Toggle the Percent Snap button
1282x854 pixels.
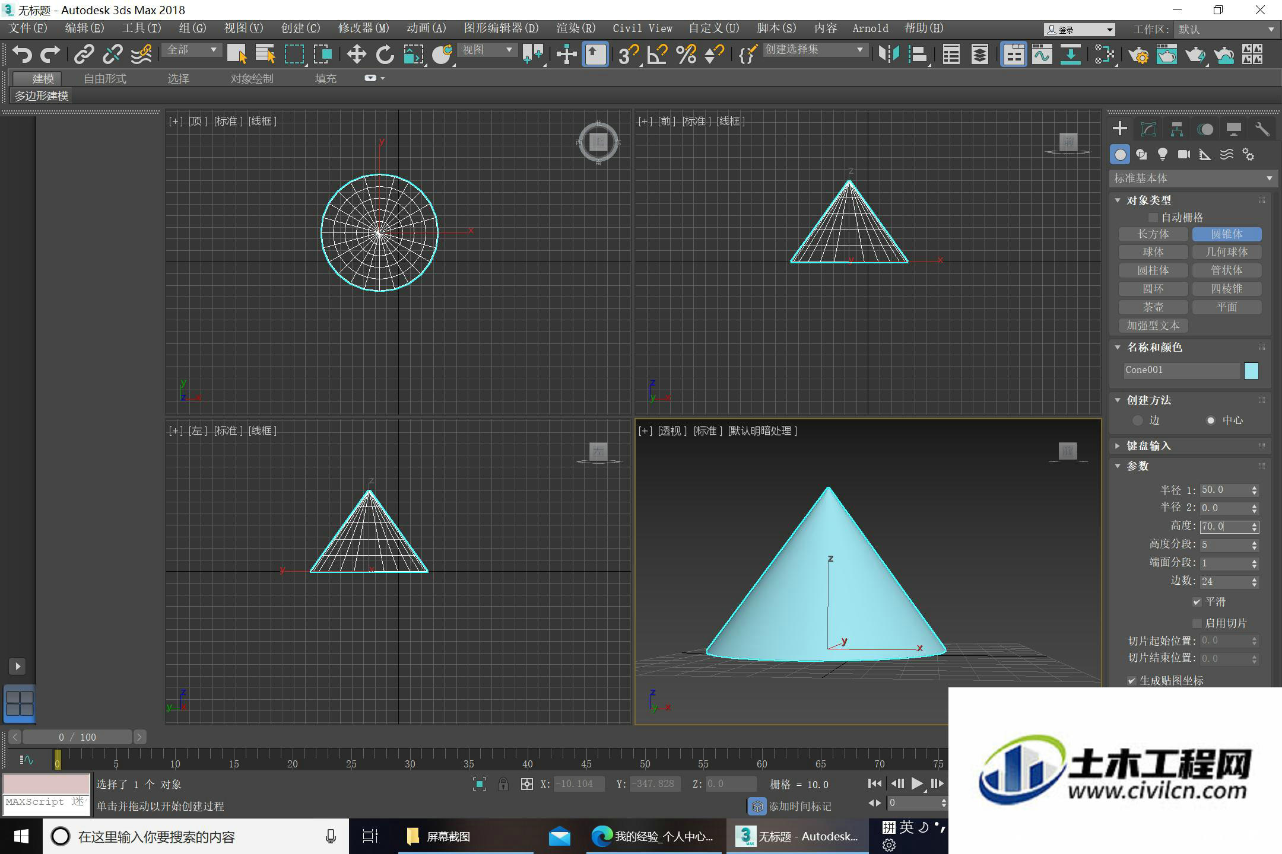click(686, 55)
